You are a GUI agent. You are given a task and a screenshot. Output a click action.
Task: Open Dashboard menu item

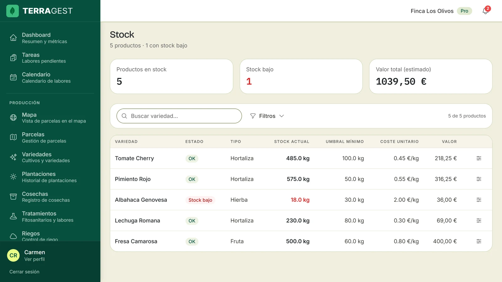[50, 38]
